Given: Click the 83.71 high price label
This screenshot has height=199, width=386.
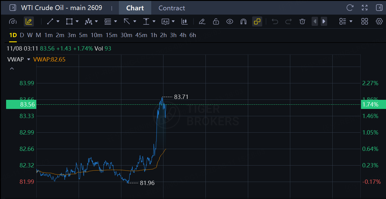Looking at the screenshot, I should point(181,97).
